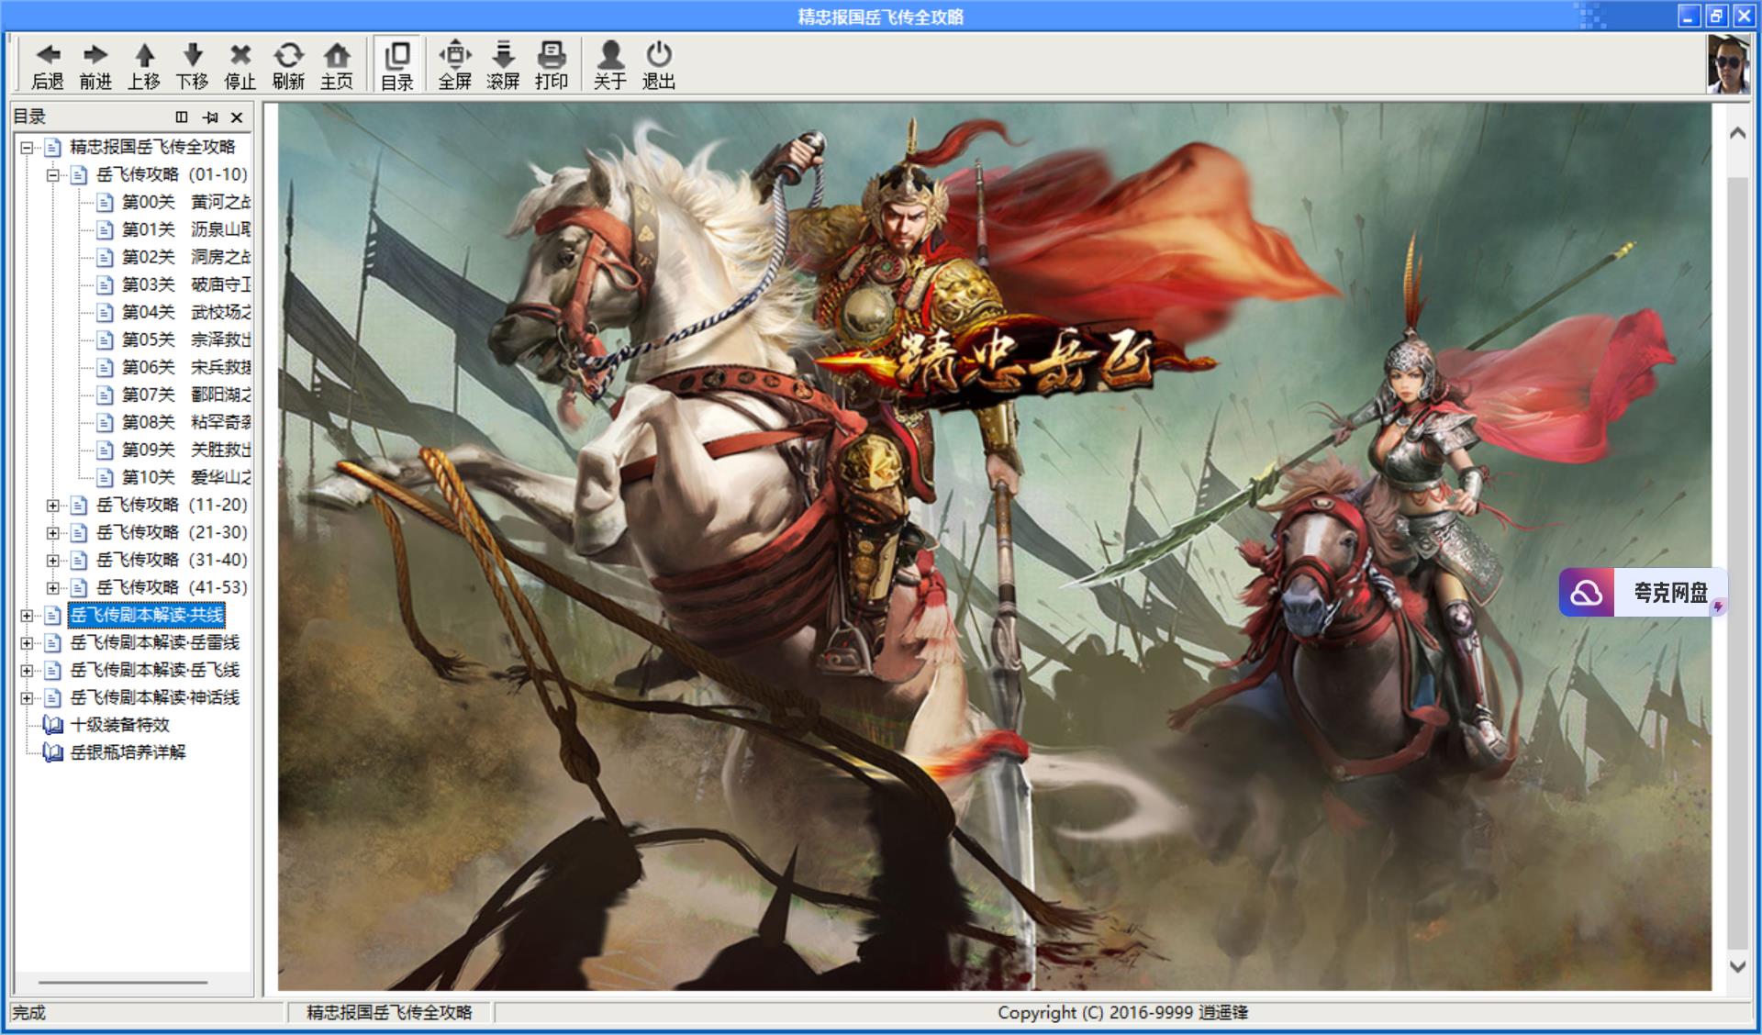1762x1035 pixels.
Task: Pin the 目录 panel with pushpin icon
Action: click(210, 117)
